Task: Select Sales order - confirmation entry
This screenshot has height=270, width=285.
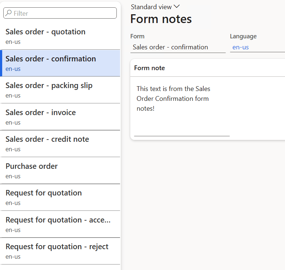Action: (60, 63)
